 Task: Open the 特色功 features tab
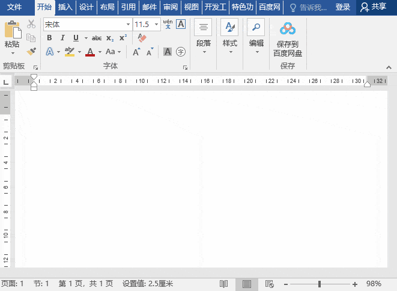pyautogui.click(x=242, y=7)
